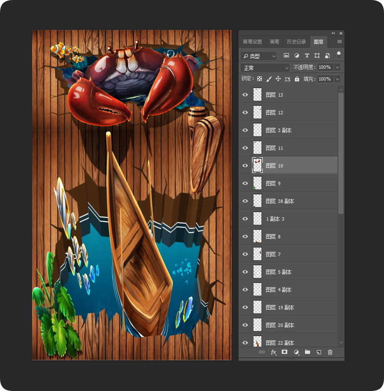Lock position move icon

tap(278, 79)
